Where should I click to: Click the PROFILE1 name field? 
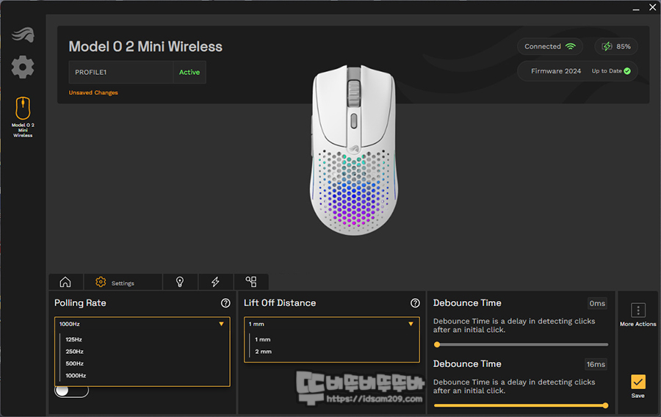pyautogui.click(x=121, y=72)
